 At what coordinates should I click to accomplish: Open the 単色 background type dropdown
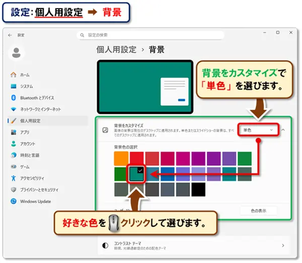pyautogui.click(x=258, y=130)
